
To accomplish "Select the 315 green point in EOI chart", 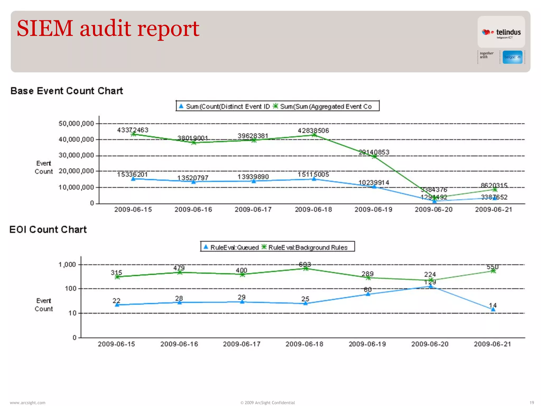I will pos(117,277).
